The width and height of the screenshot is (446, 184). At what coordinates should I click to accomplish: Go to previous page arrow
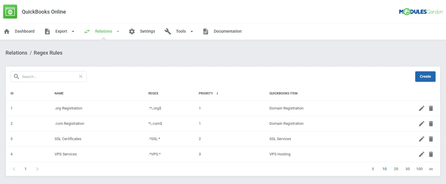tap(14, 169)
